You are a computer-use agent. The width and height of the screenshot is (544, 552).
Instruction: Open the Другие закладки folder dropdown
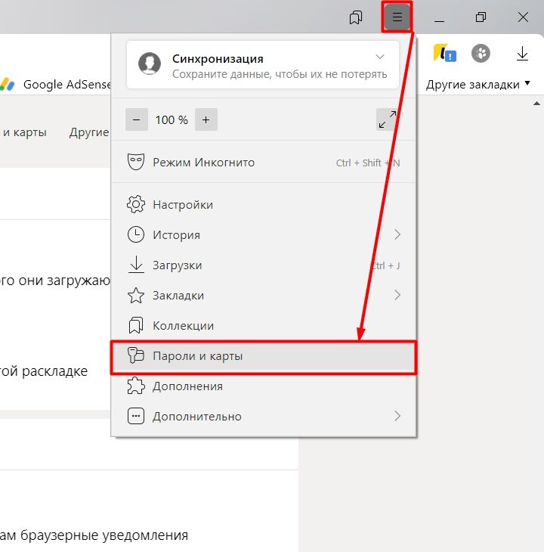pos(478,84)
